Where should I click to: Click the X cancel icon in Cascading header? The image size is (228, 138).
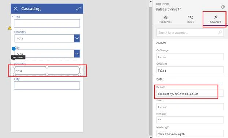[x=16, y=9]
